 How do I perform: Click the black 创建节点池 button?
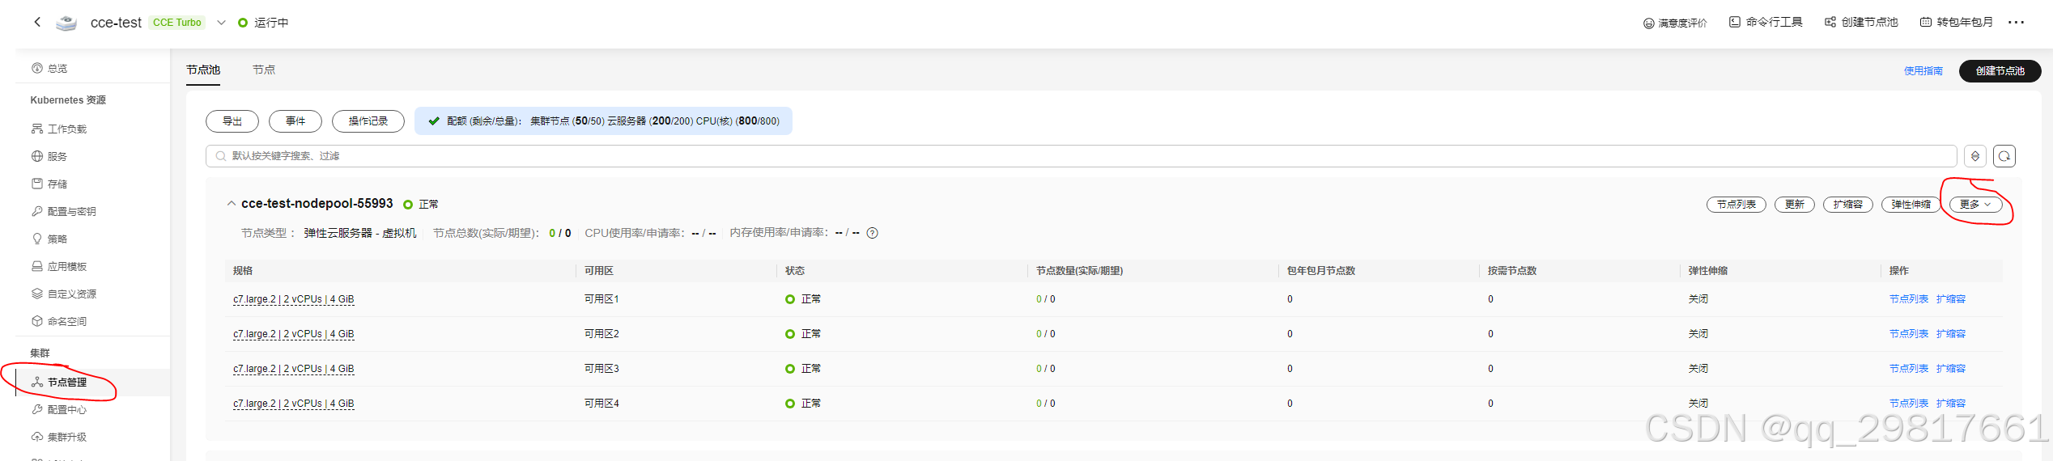click(2000, 71)
